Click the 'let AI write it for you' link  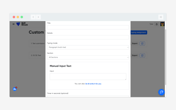[x=93, y=84]
